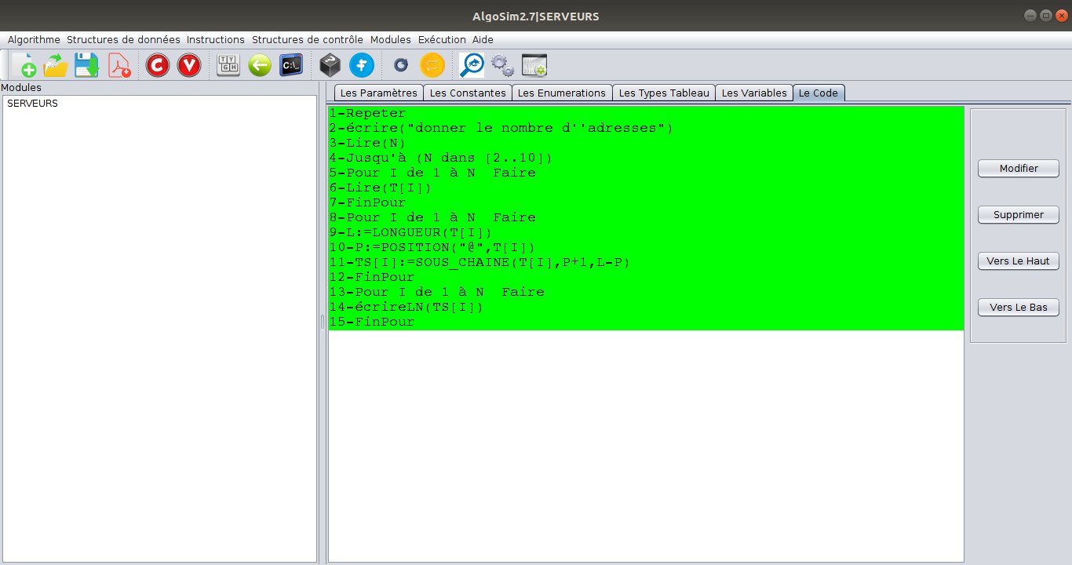Click the red C icon
The width and height of the screenshot is (1072, 565).
[158, 65]
